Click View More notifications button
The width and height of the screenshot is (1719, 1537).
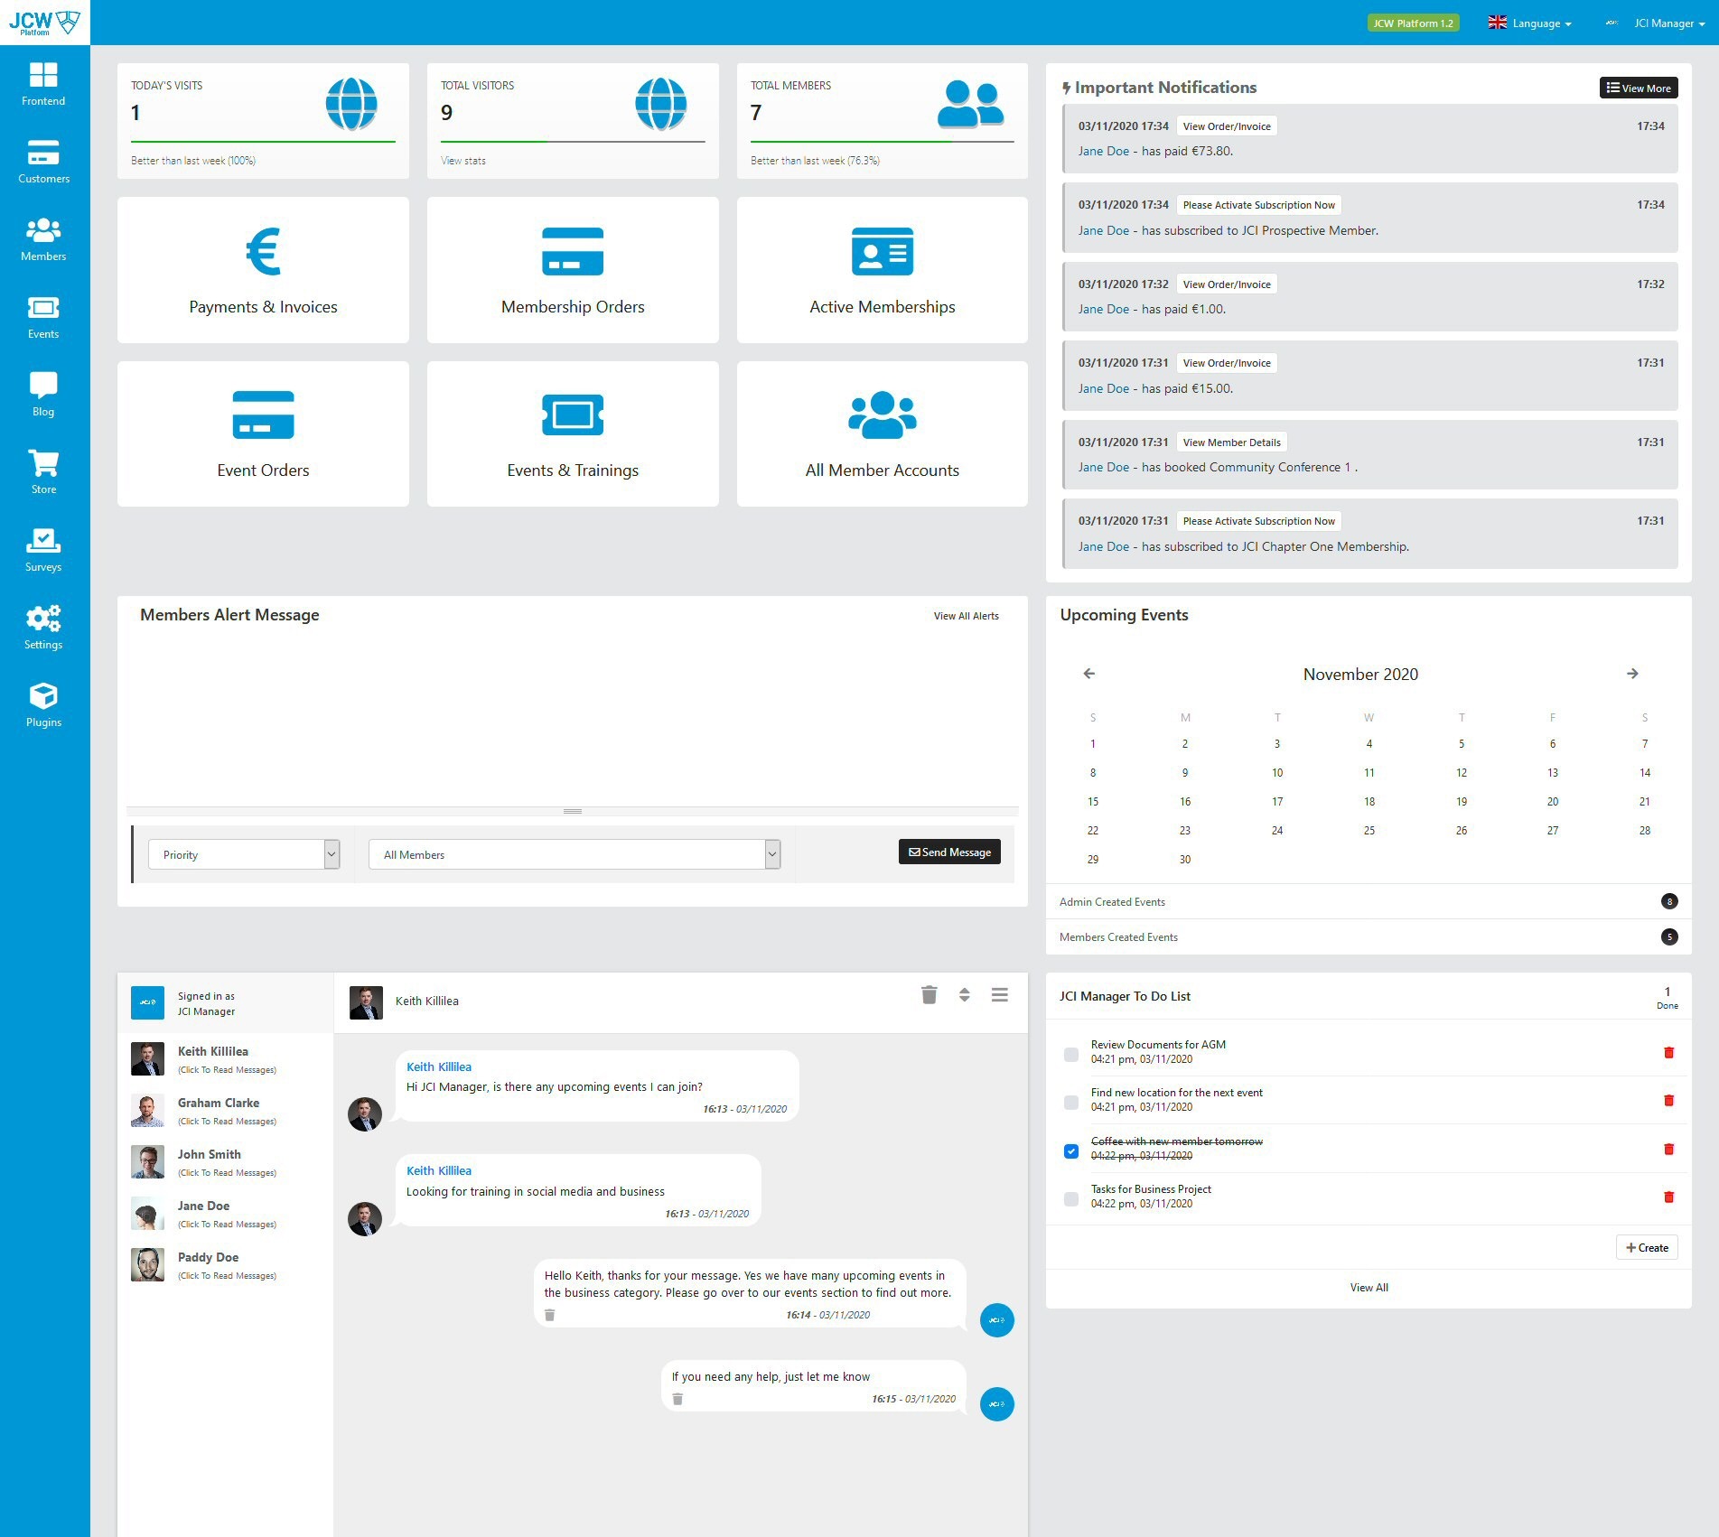[1639, 88]
